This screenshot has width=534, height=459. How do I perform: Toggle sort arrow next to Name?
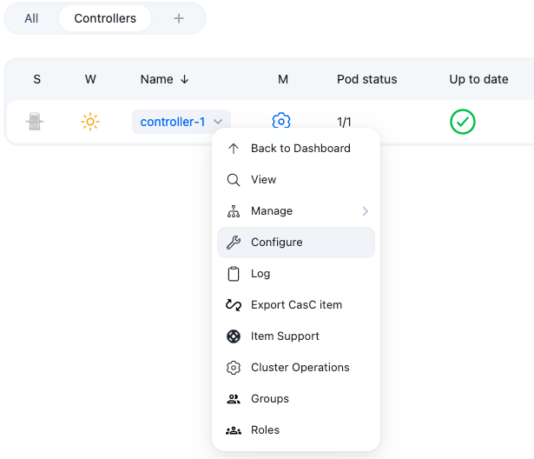[x=185, y=79]
